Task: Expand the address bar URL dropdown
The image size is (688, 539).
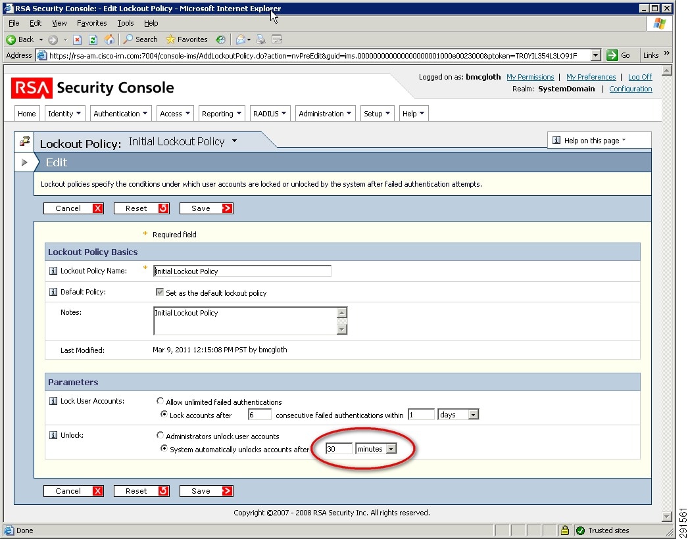Action: pyautogui.click(x=595, y=55)
